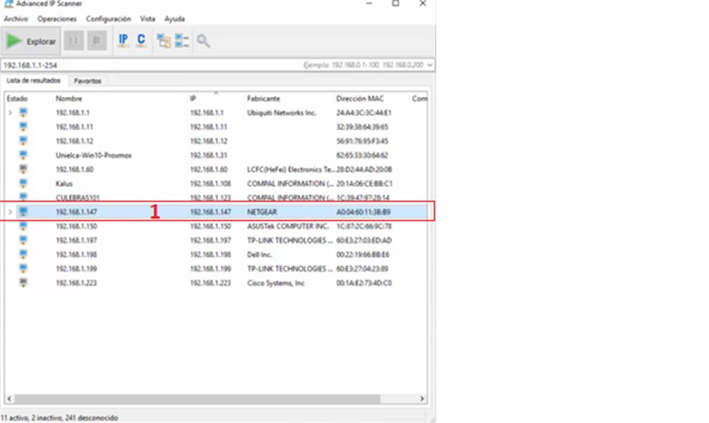Click the device icon for 192.168.1.197

tap(23, 240)
